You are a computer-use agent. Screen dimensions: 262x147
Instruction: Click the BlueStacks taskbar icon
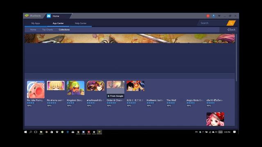(99, 132)
